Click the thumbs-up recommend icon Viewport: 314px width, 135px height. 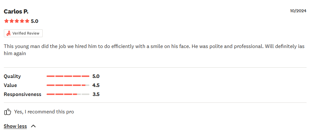[x=7, y=112]
